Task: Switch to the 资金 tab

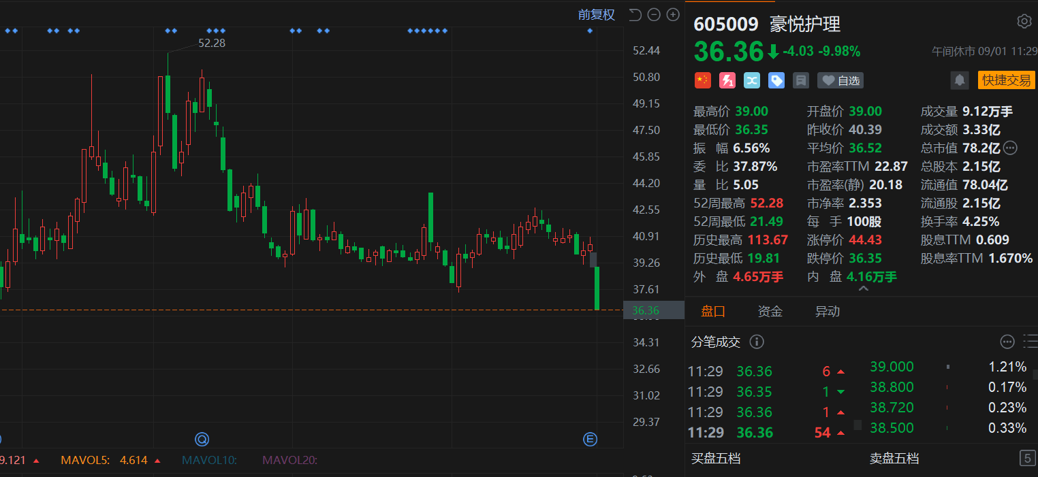Action: 770,312
